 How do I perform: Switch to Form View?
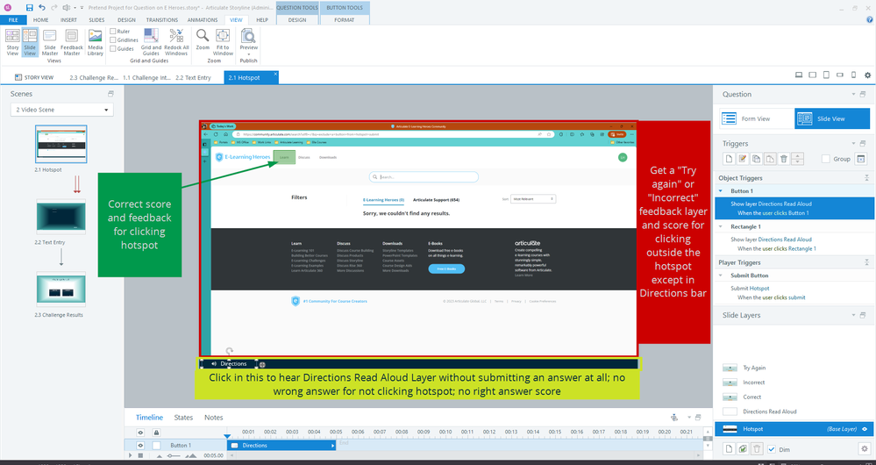(x=757, y=118)
